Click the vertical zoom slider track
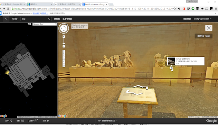Image resolution: width=218 pixels, height=125 pixels. pyautogui.click(x=64, y=42)
